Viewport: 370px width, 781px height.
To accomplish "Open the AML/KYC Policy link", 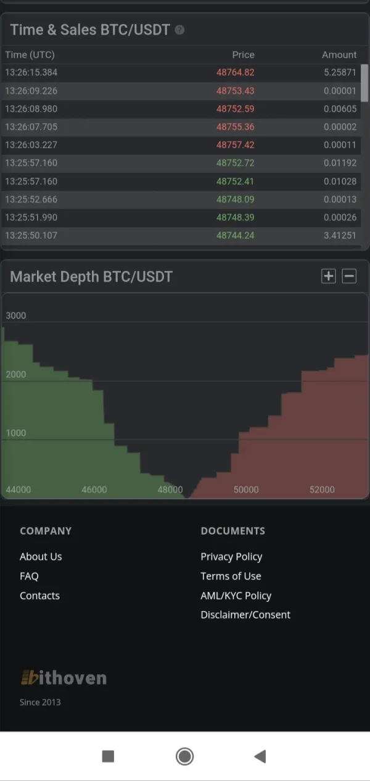I will (x=236, y=596).
